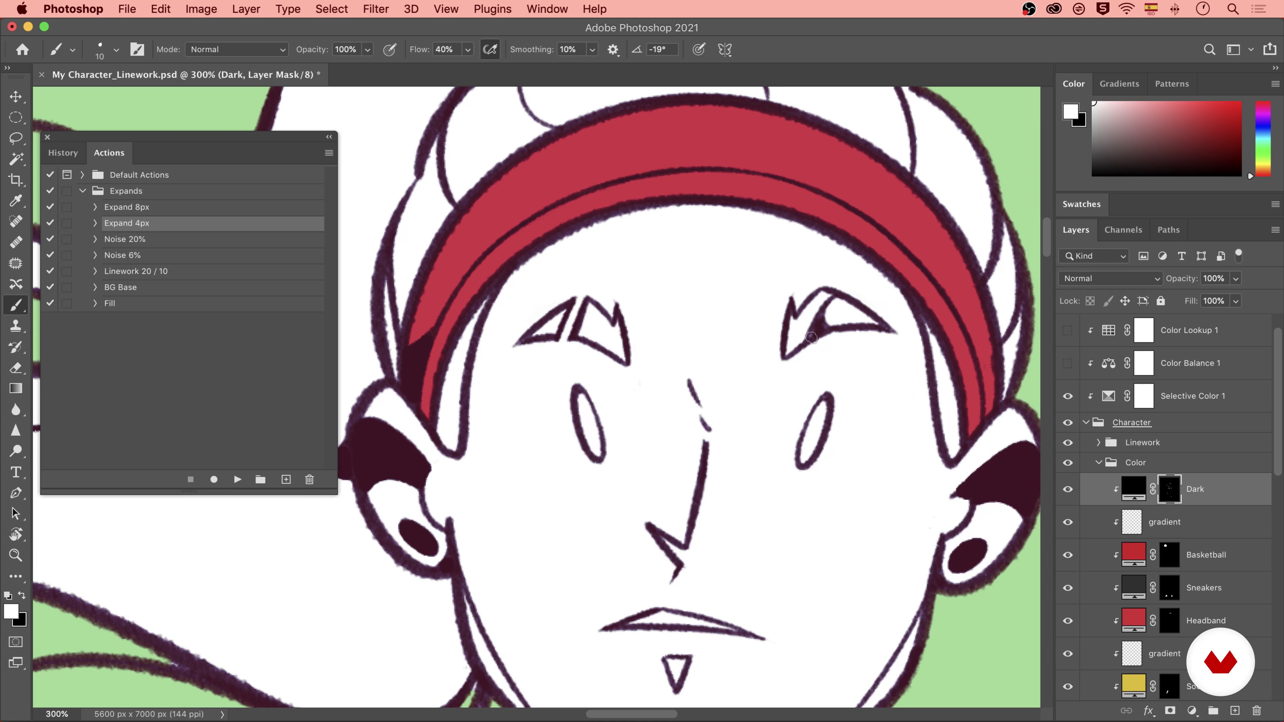Toggle symmetry paint butterfly icon
The height and width of the screenshot is (722, 1284).
(725, 49)
